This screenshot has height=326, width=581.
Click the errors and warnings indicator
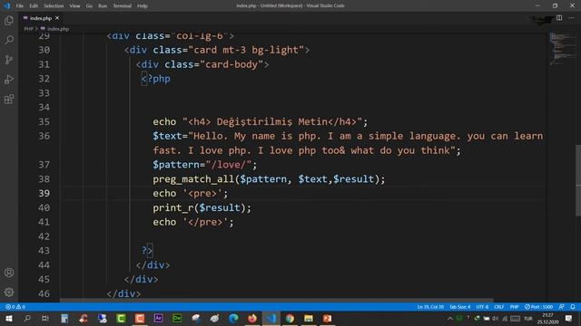[x=15, y=307]
